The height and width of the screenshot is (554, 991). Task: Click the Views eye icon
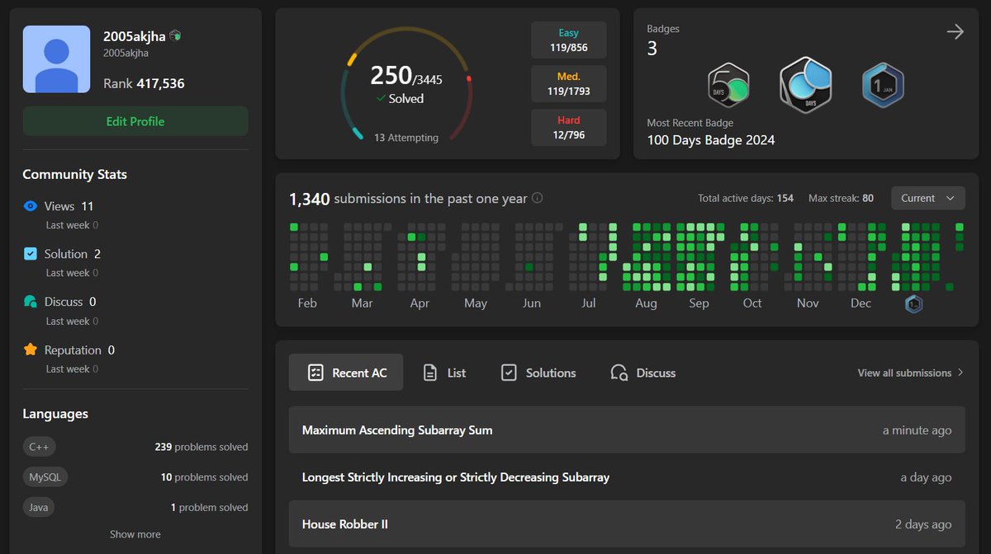click(31, 206)
